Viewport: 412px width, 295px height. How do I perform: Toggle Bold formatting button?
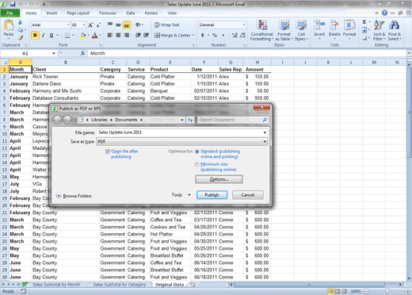(x=35, y=35)
